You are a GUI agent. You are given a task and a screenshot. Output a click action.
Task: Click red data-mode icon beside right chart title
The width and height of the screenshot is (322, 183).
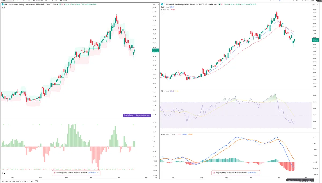tap(222, 4)
